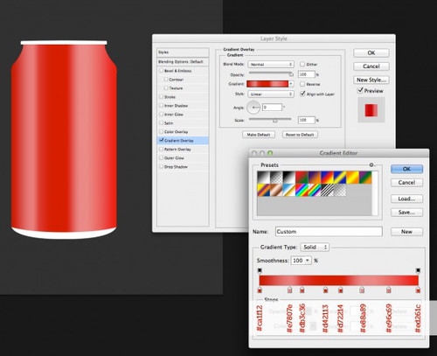Screen dimensions: 437x356
Task: Open the Blend Mode dropdown
Action: point(271,64)
